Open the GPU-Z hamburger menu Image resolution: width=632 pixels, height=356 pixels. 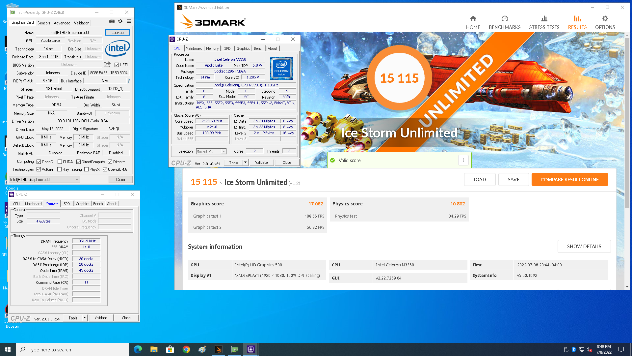pos(129,21)
